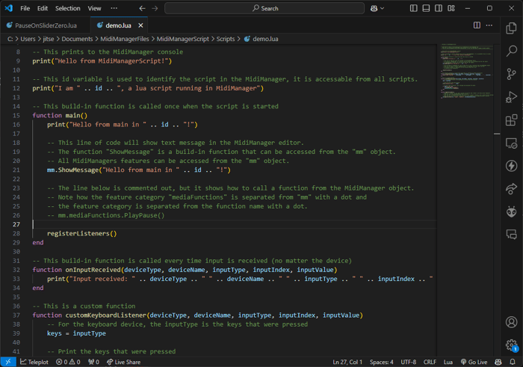Image resolution: width=523 pixels, height=367 pixels.
Task: Open the Documents breadcrumb
Action: tap(77, 39)
